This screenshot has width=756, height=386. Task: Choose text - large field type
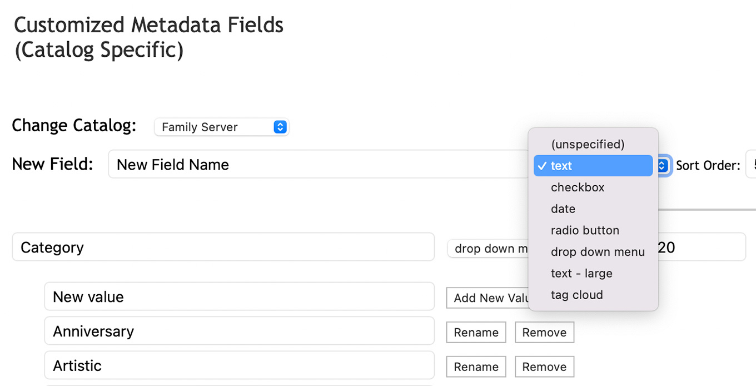(x=593, y=273)
